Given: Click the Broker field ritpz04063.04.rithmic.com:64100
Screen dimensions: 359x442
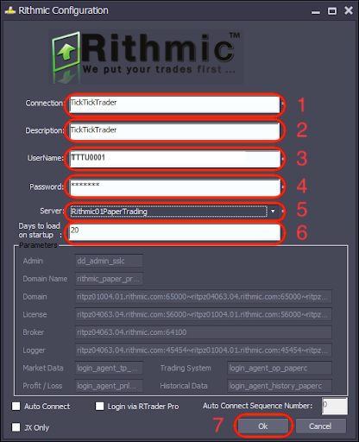Looking at the screenshot, I should [204, 332].
